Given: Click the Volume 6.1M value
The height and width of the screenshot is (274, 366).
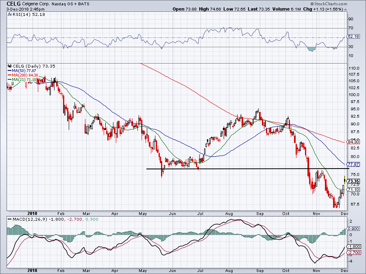Looking at the screenshot, I should (286, 9).
